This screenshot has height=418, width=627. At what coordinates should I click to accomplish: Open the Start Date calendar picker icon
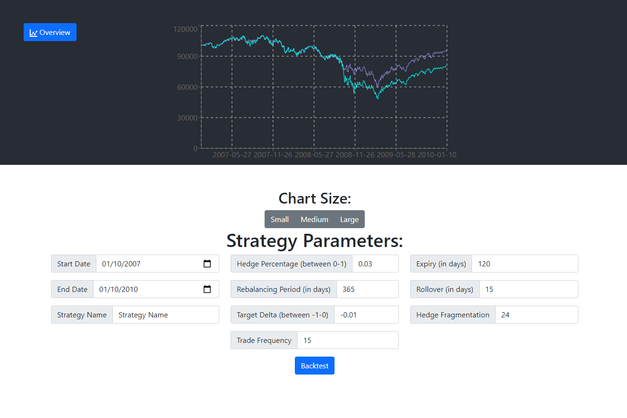pyautogui.click(x=207, y=264)
